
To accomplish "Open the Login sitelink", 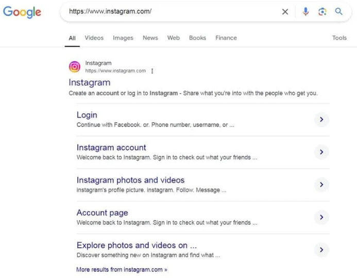I will (87, 115).
